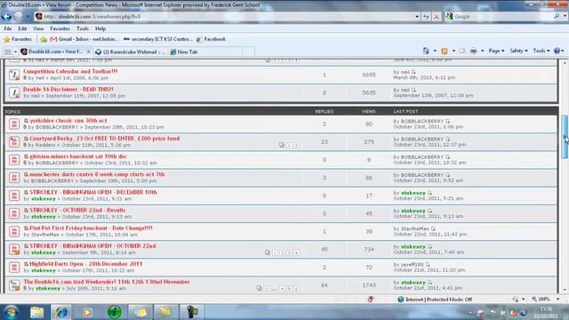Image resolution: width=569 pixels, height=320 pixels.
Task: Open the Help menu
Action: [100, 28]
